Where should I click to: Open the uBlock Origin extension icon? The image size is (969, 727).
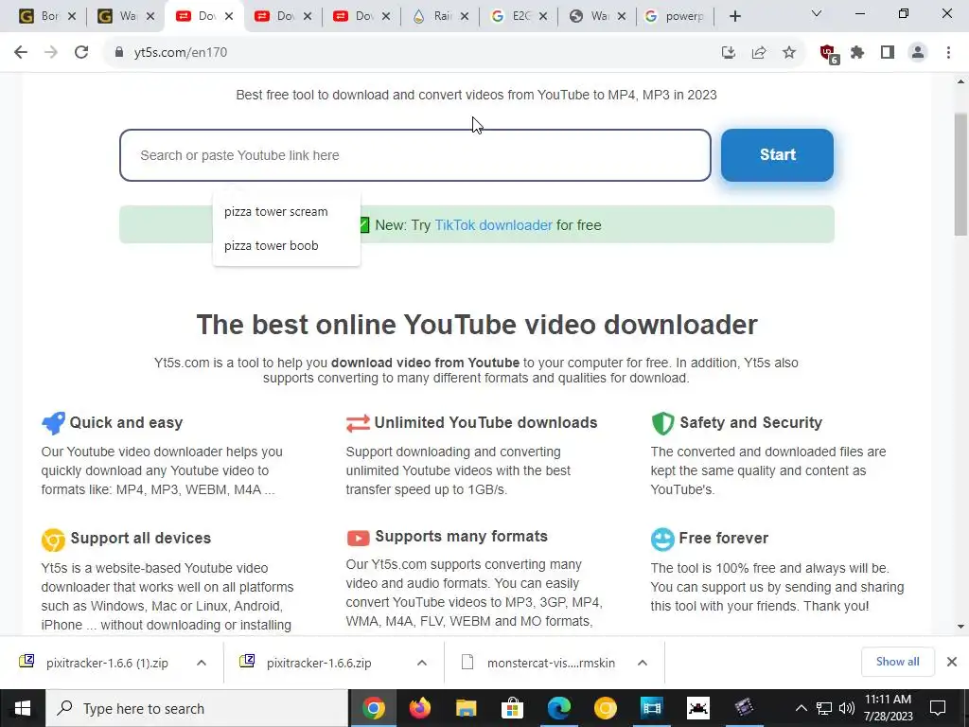[x=829, y=54]
